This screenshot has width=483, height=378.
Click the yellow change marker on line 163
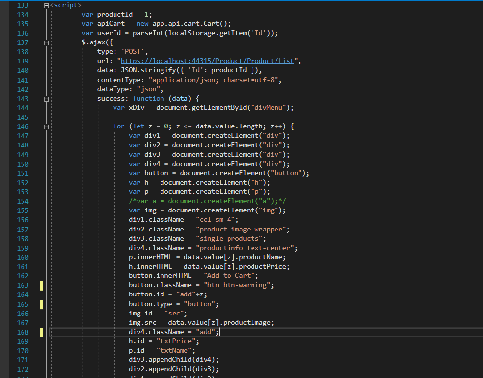point(42,285)
